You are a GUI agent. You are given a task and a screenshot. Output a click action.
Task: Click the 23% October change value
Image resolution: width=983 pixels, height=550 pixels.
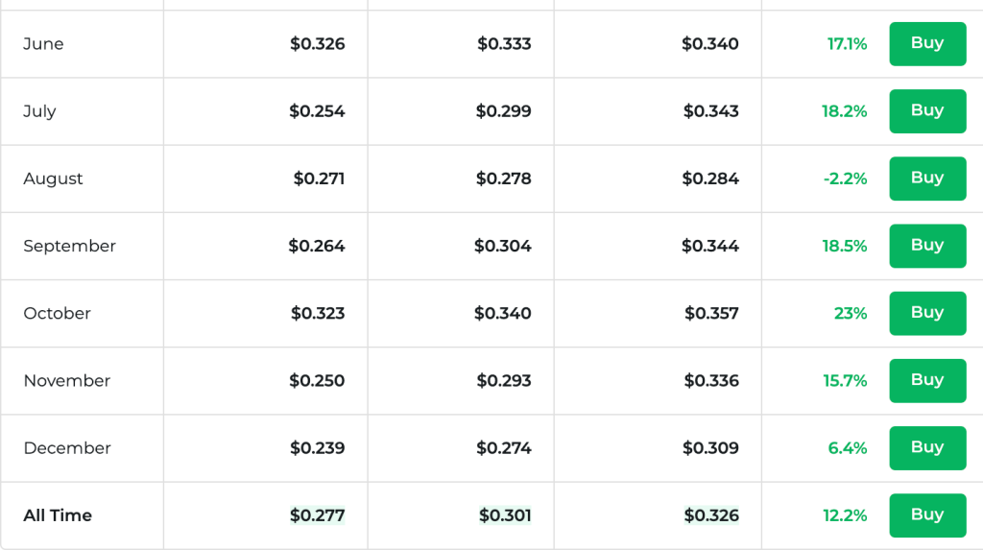851,314
